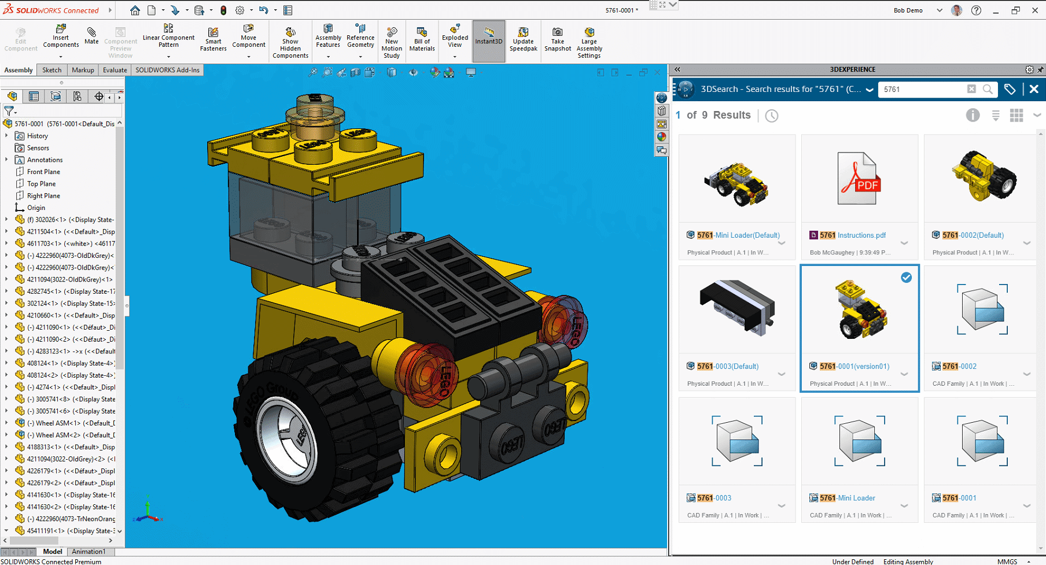Click the 5761 search input field
The image size is (1046, 565).
923,89
